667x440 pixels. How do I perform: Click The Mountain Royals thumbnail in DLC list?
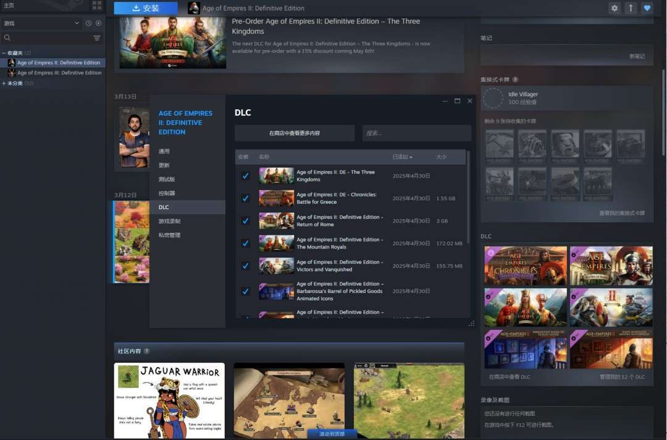point(277,243)
